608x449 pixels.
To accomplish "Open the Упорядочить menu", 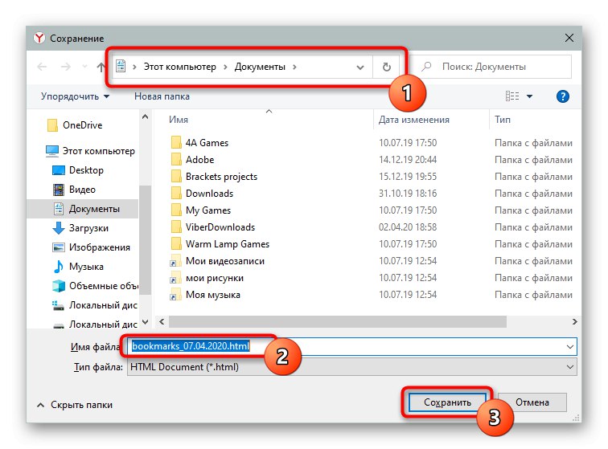I will click(x=76, y=96).
